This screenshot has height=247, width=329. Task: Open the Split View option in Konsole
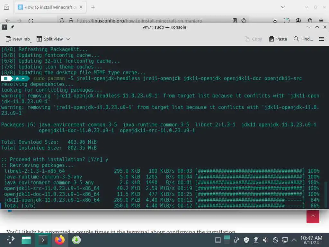pos(50,39)
